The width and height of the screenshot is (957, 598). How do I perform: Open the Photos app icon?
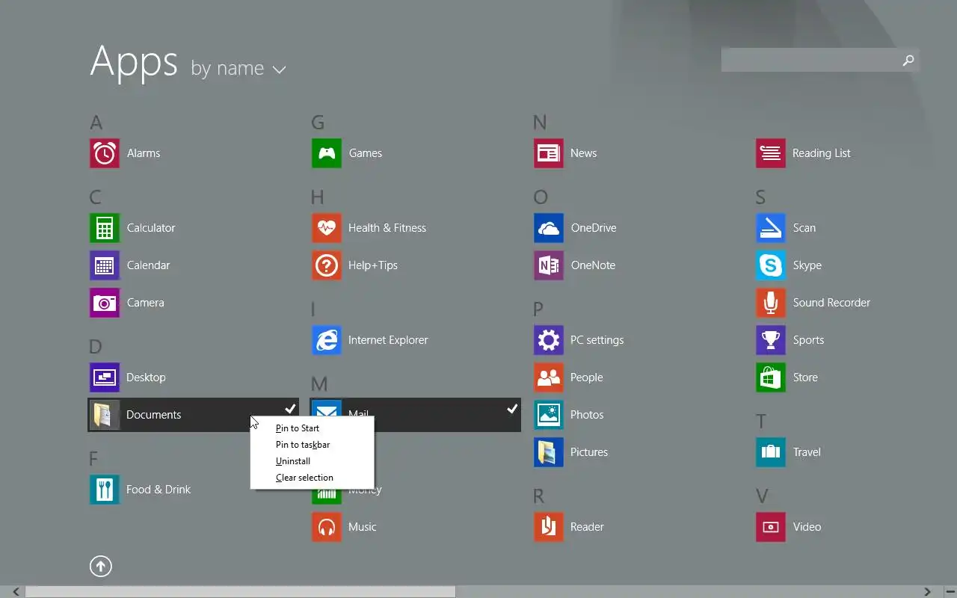(x=549, y=415)
